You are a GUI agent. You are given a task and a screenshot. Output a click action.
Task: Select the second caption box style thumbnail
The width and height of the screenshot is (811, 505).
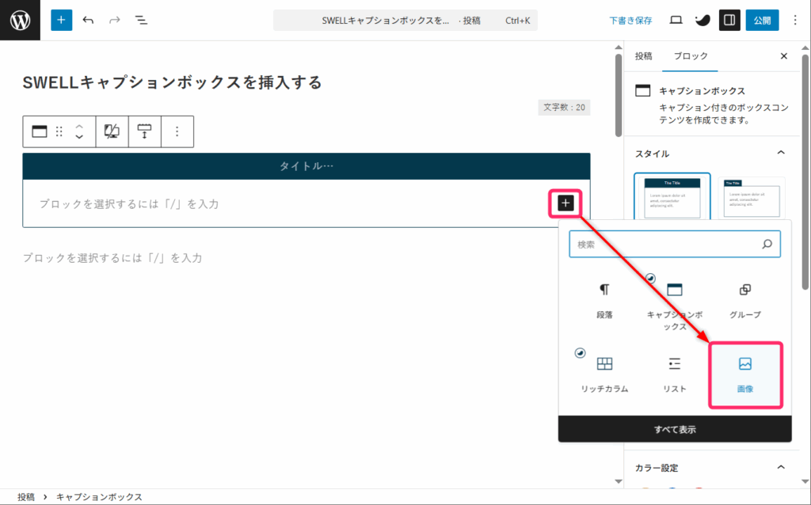pos(751,199)
